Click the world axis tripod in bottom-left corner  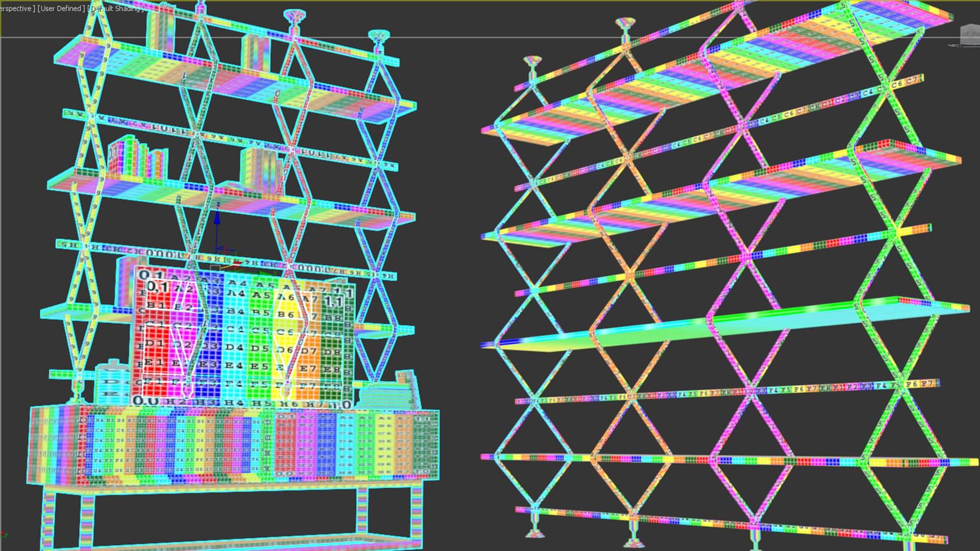click(4, 534)
